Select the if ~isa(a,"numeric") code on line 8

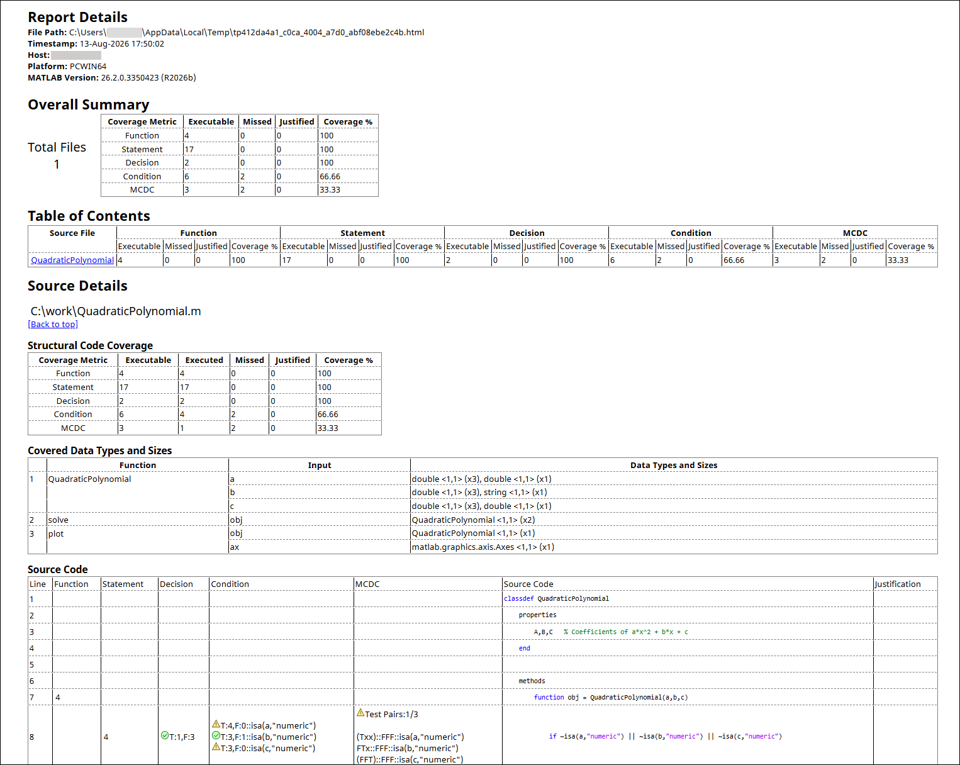coord(666,736)
